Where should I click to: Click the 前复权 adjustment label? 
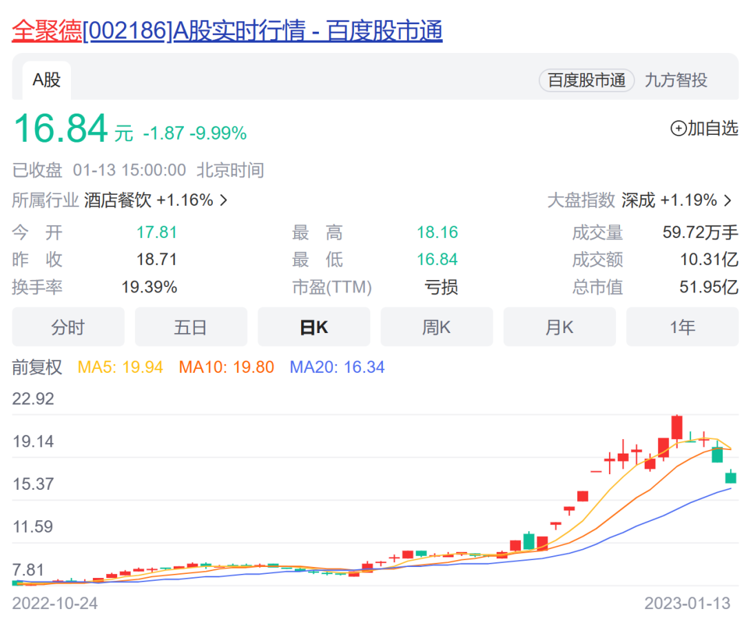(x=37, y=367)
